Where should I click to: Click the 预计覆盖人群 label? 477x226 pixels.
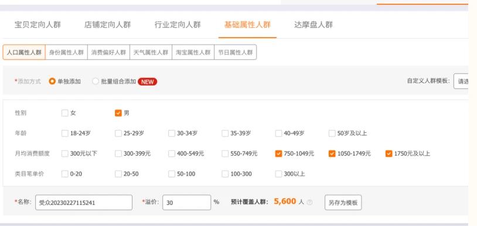[x=250, y=202]
